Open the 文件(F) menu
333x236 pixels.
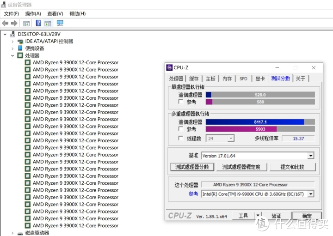pyautogui.click(x=12, y=14)
